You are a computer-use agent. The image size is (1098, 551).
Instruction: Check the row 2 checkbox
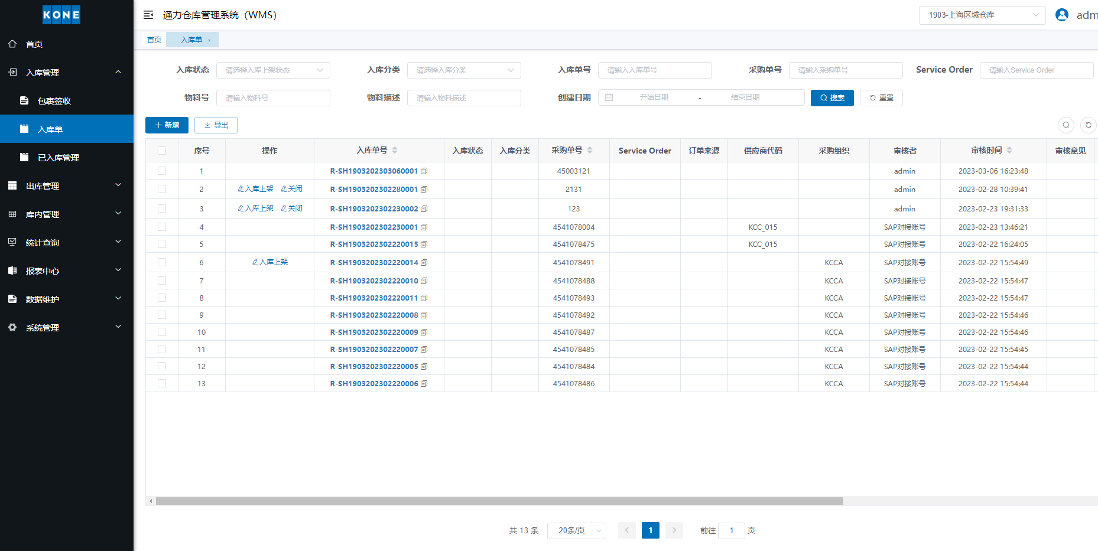pyautogui.click(x=162, y=189)
